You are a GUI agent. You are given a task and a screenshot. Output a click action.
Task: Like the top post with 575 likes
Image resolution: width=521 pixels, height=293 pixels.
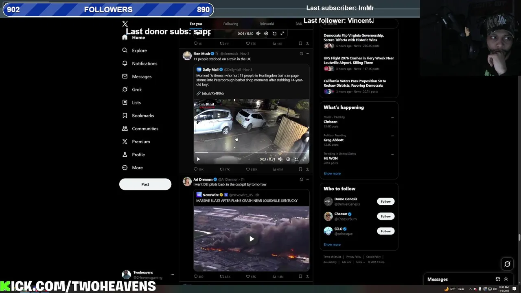click(251, 44)
